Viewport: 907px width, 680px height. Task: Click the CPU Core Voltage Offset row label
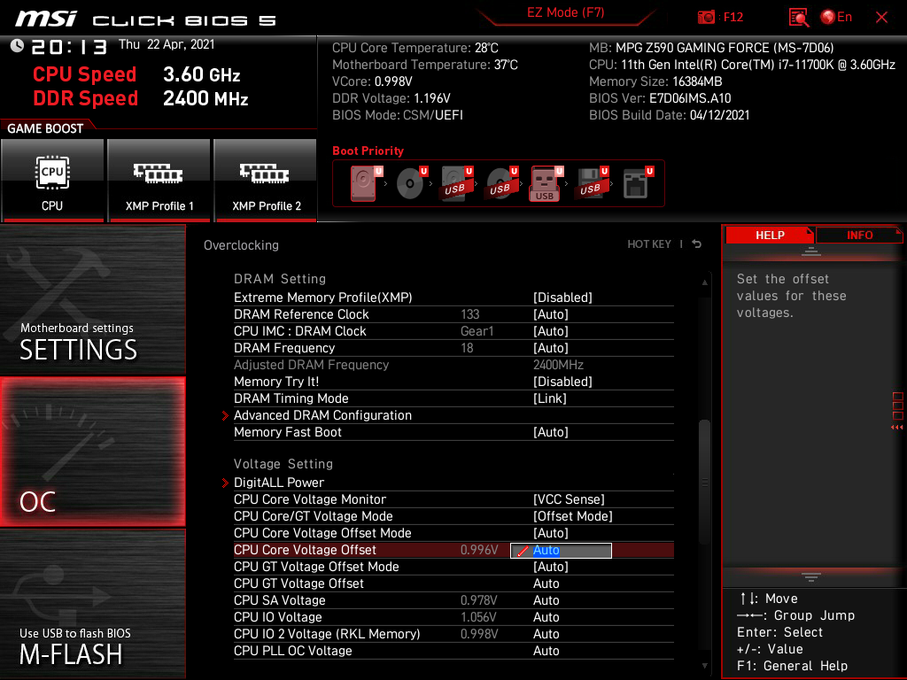[x=305, y=550]
